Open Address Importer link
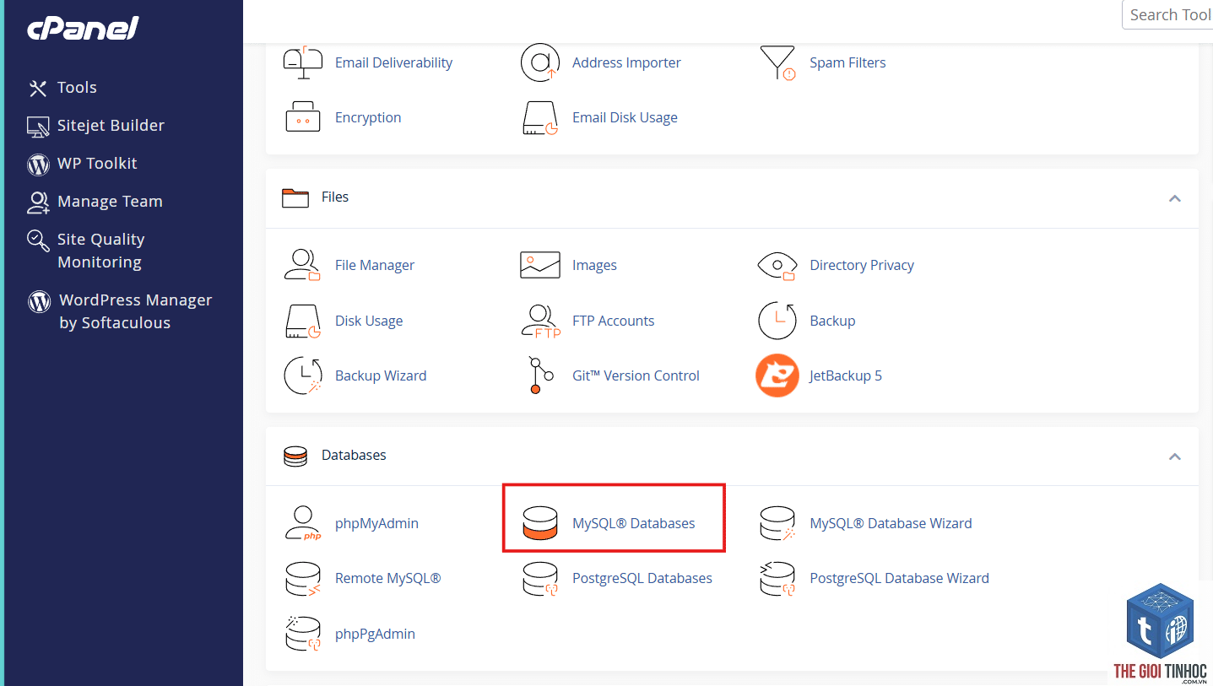 (626, 62)
